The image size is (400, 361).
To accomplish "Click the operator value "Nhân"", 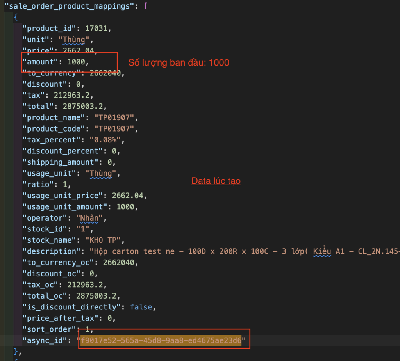I will coord(89,218).
